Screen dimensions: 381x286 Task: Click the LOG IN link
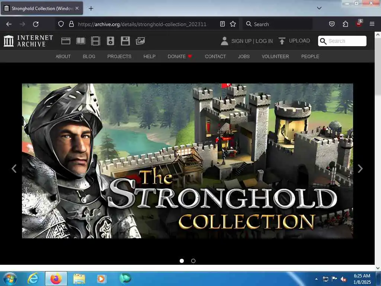[264, 41]
